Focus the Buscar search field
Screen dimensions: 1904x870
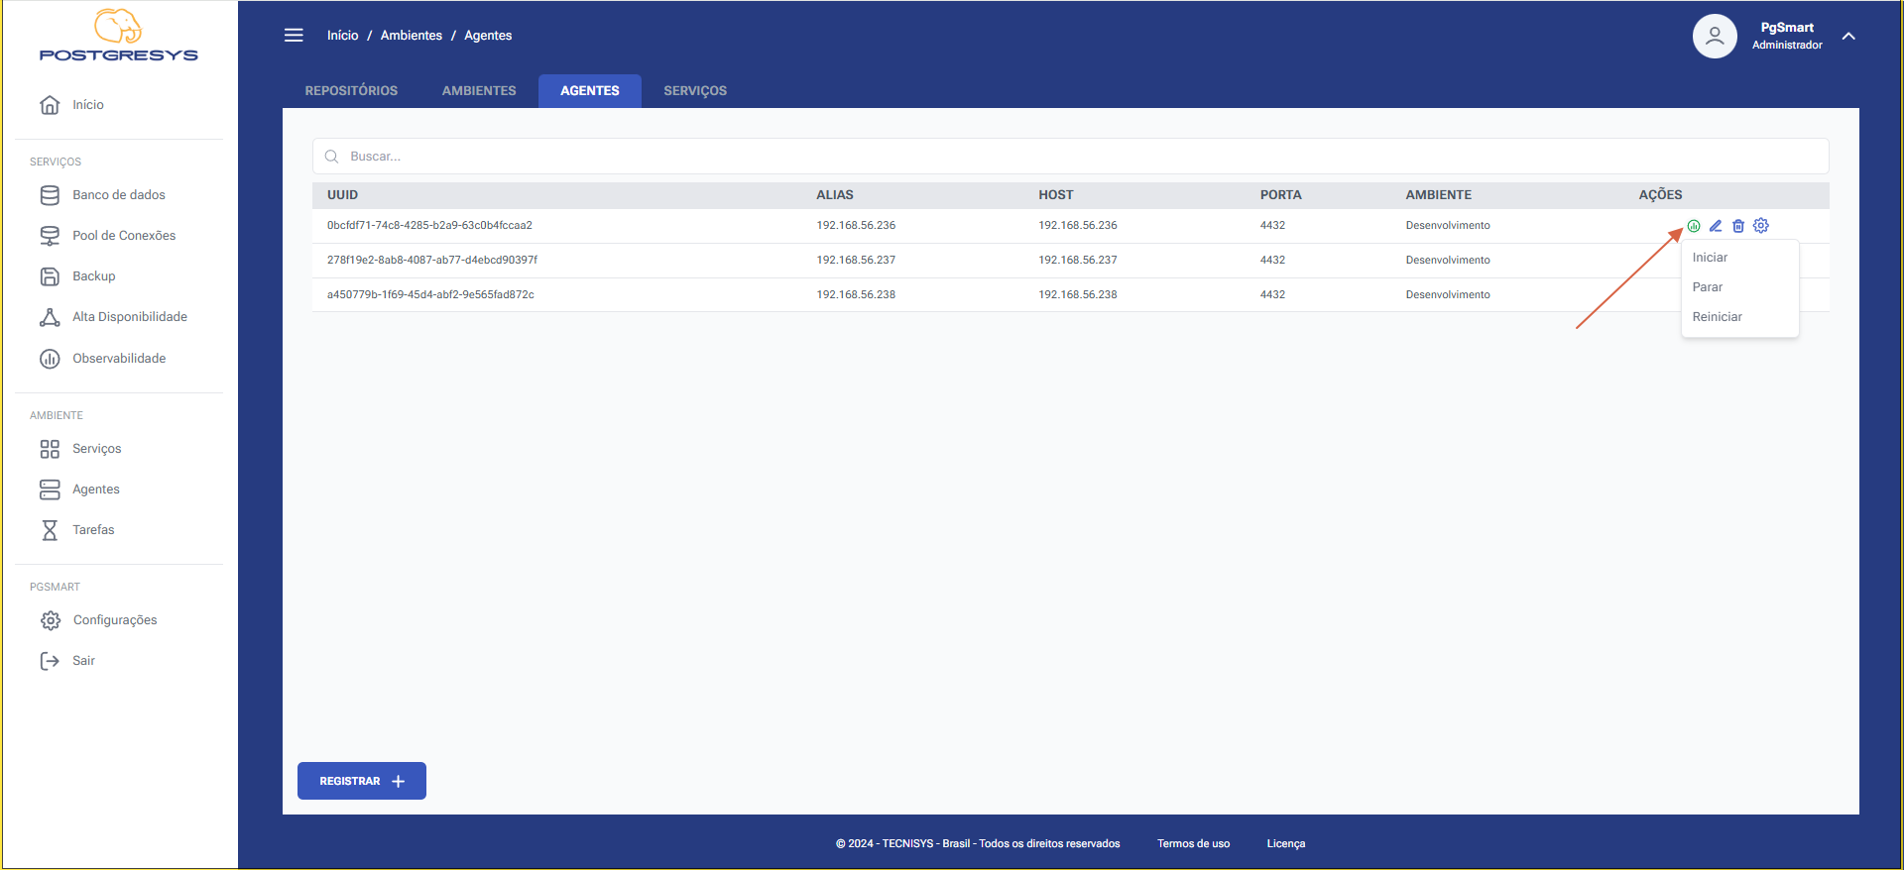pos(1071,157)
